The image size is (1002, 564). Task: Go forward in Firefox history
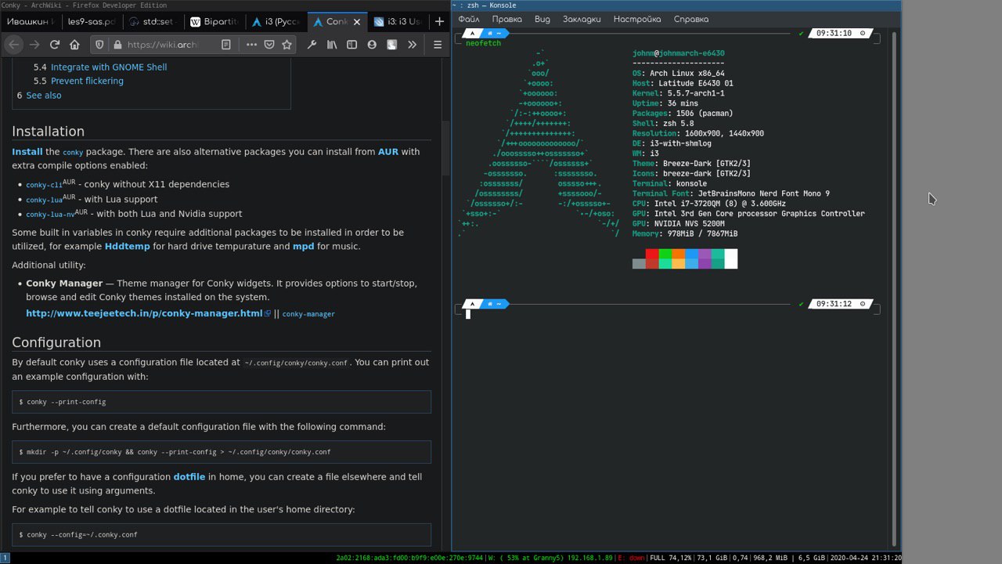tap(34, 45)
